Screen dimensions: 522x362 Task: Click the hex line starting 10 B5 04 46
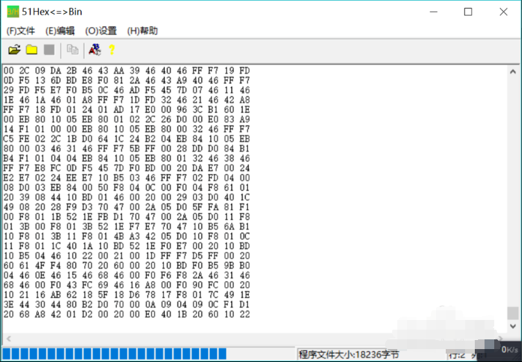(x=127, y=256)
